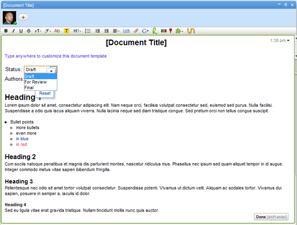This screenshot has height=225, width=297.
Task: Insert a Link from toolbar
Action: click(x=126, y=31)
